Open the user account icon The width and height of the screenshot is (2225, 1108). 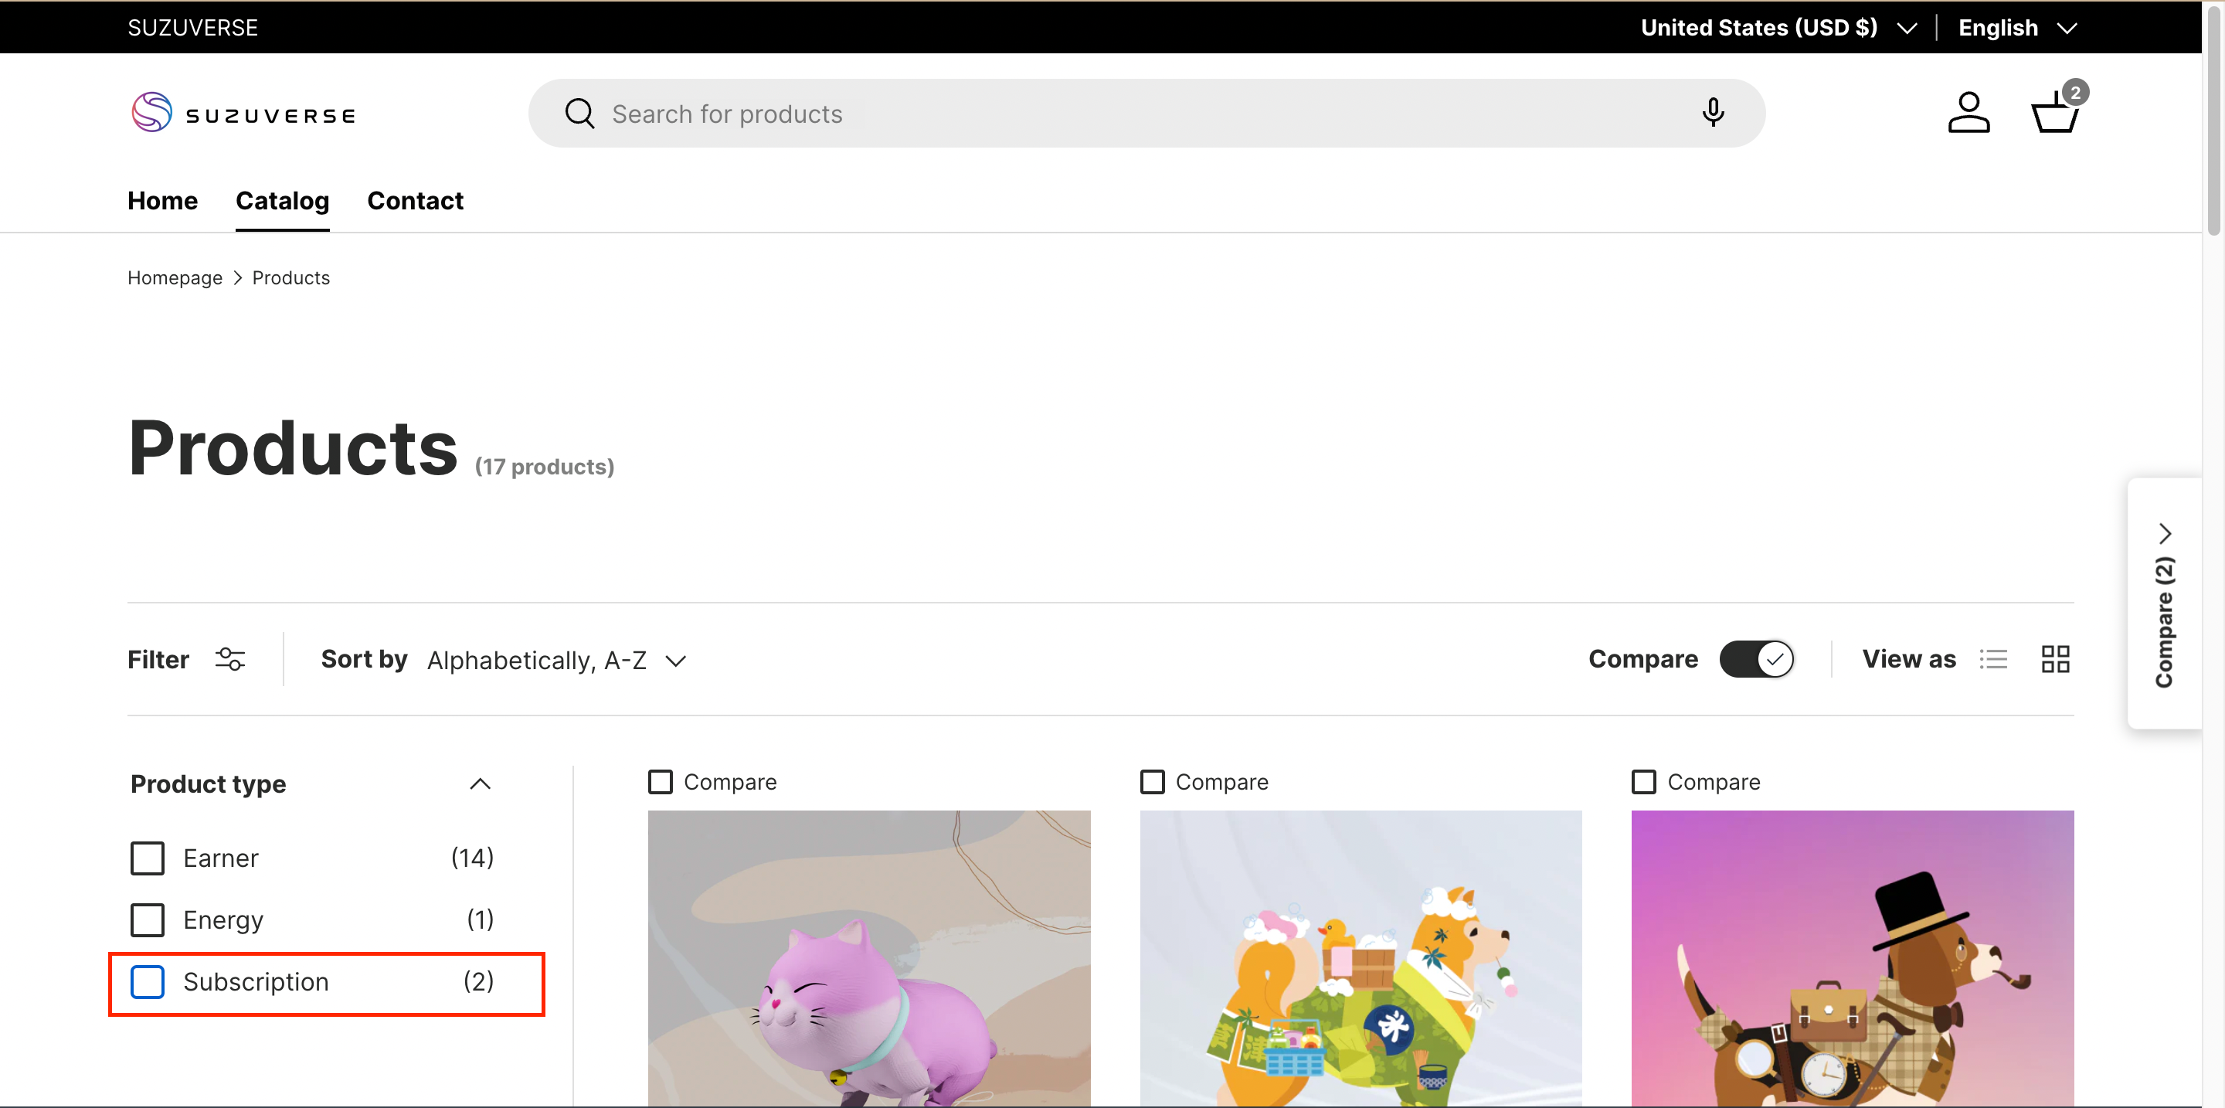coord(1968,113)
